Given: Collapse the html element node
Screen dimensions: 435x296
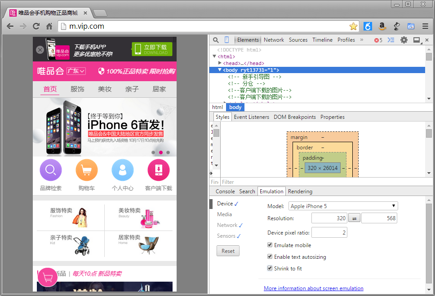Looking at the screenshot, I should [x=214, y=56].
